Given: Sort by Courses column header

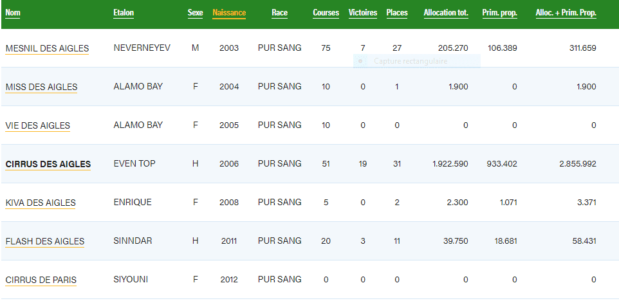Looking at the screenshot, I should [326, 13].
